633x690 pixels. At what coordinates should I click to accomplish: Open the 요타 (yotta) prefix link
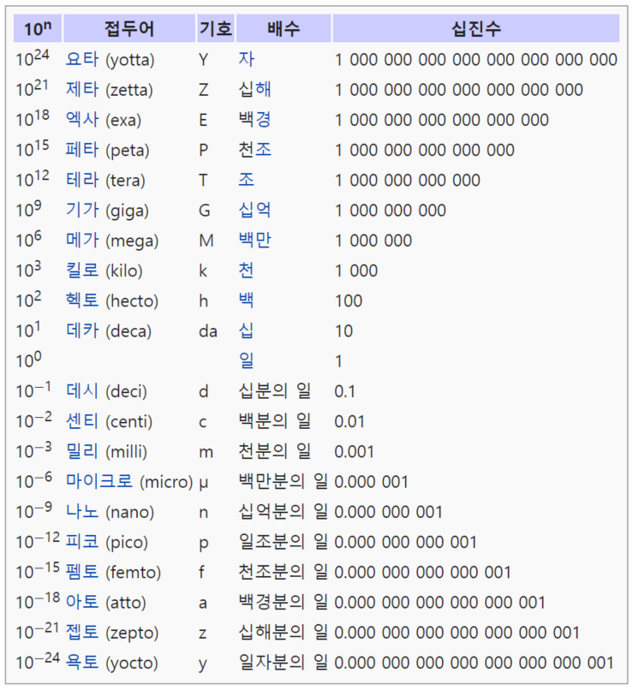click(82, 59)
